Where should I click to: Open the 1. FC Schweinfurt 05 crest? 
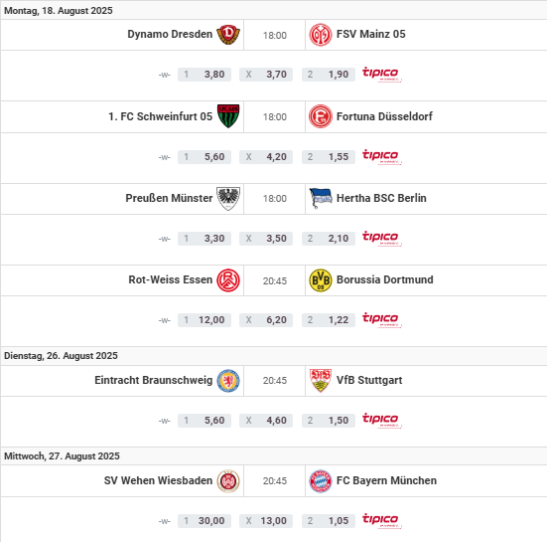pyautogui.click(x=228, y=116)
